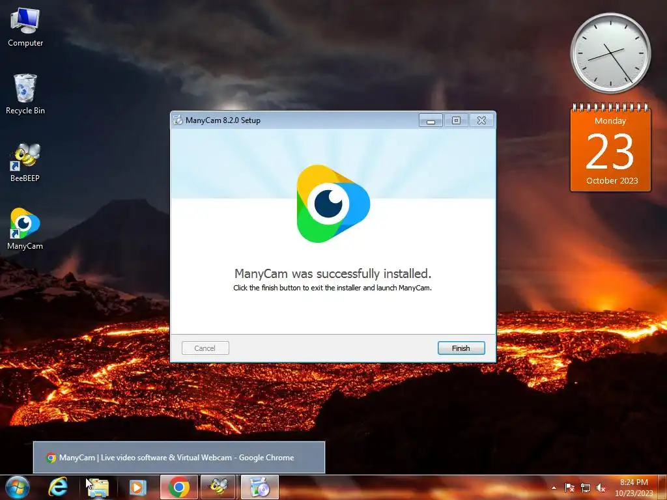Open Windows Media Player from the taskbar
667x500 pixels.
pyautogui.click(x=137, y=487)
